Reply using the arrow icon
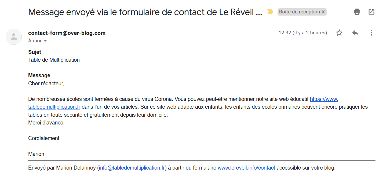The height and width of the screenshot is (176, 379). click(x=355, y=33)
